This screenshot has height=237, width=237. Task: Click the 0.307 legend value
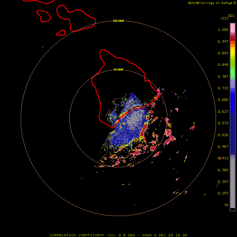coord(223,182)
